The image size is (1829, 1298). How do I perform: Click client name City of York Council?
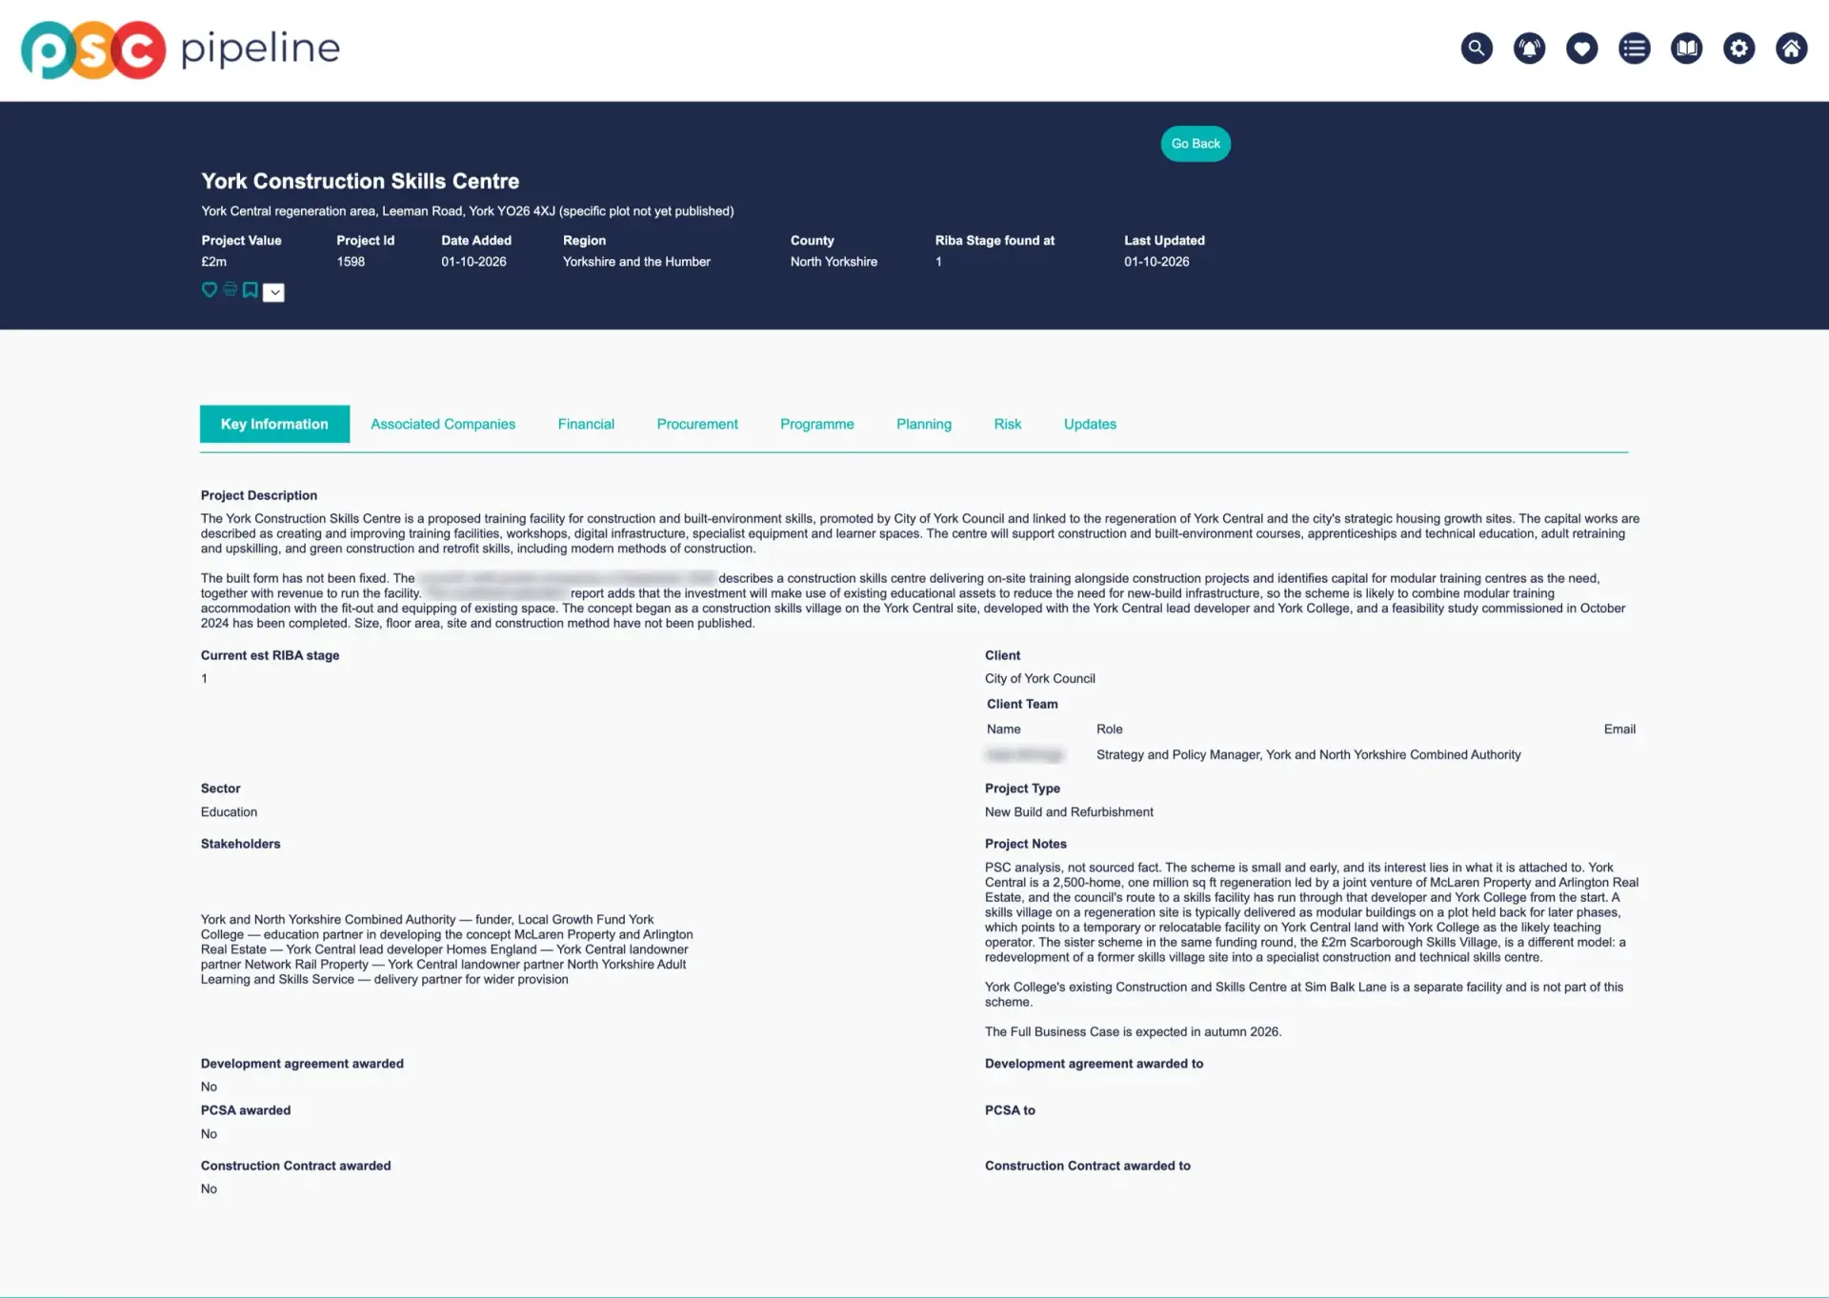point(1040,679)
